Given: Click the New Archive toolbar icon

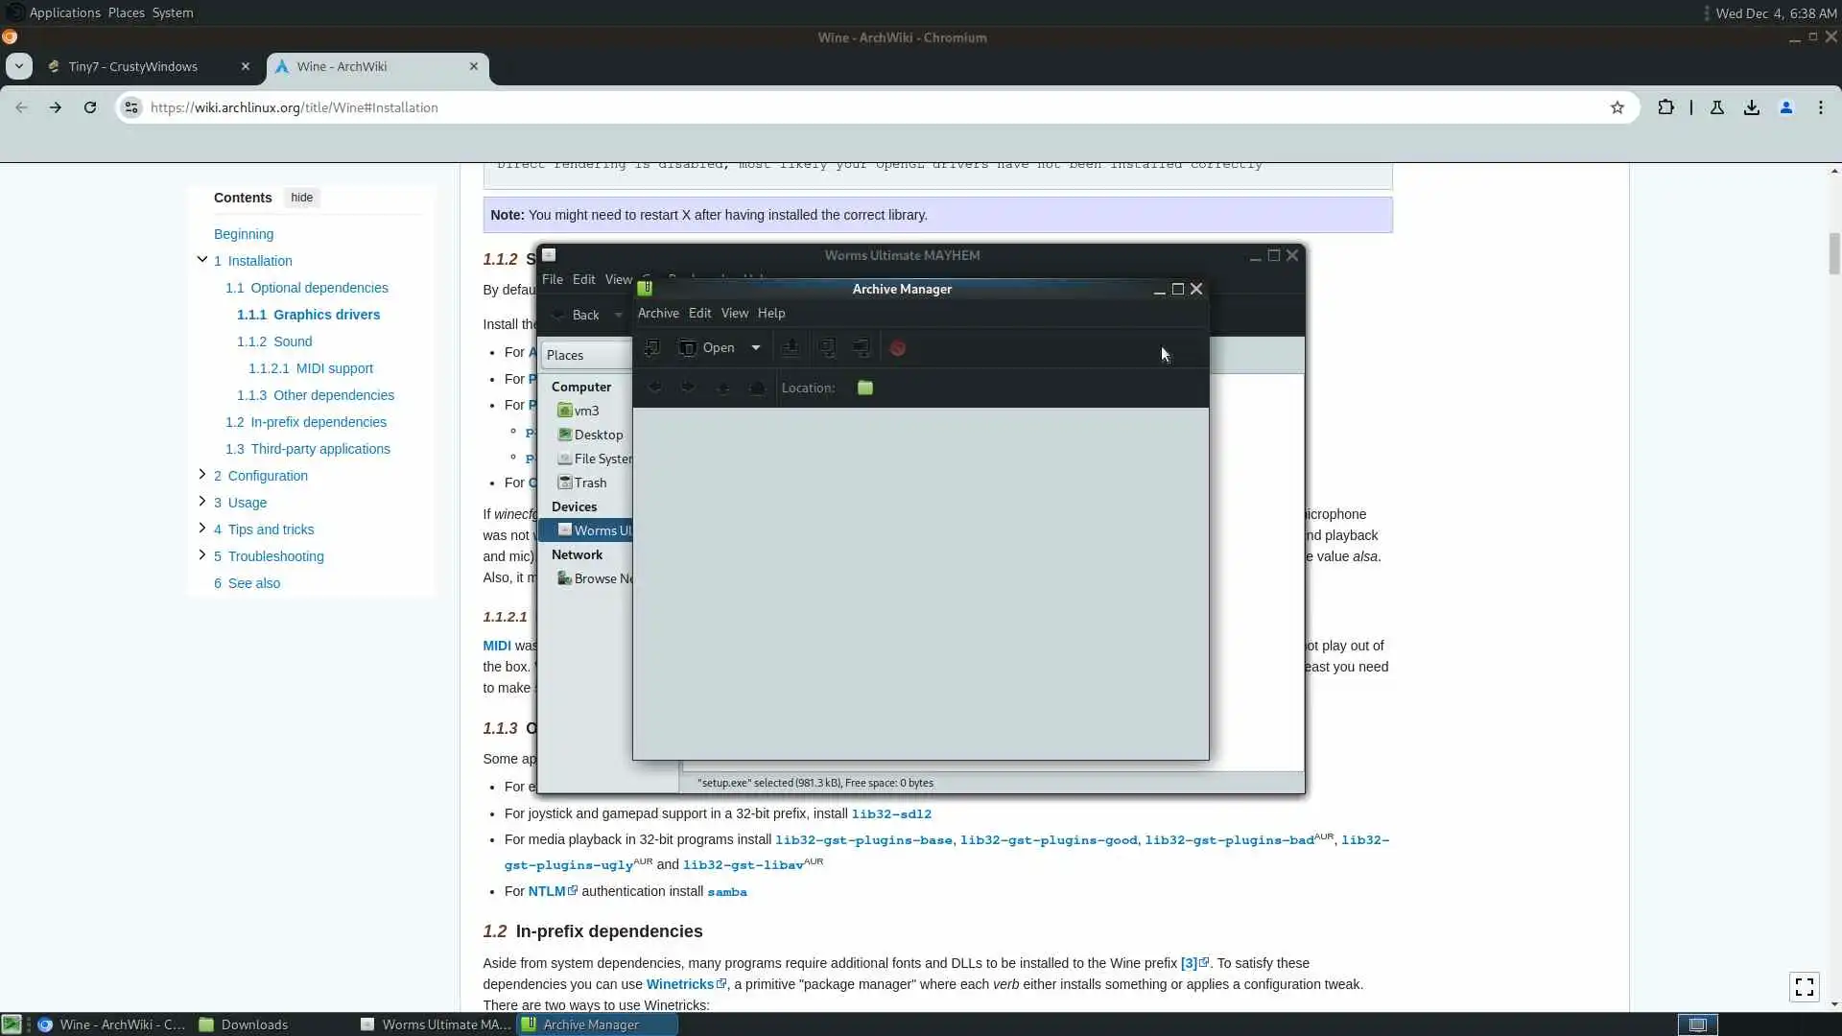Looking at the screenshot, I should coord(651,348).
